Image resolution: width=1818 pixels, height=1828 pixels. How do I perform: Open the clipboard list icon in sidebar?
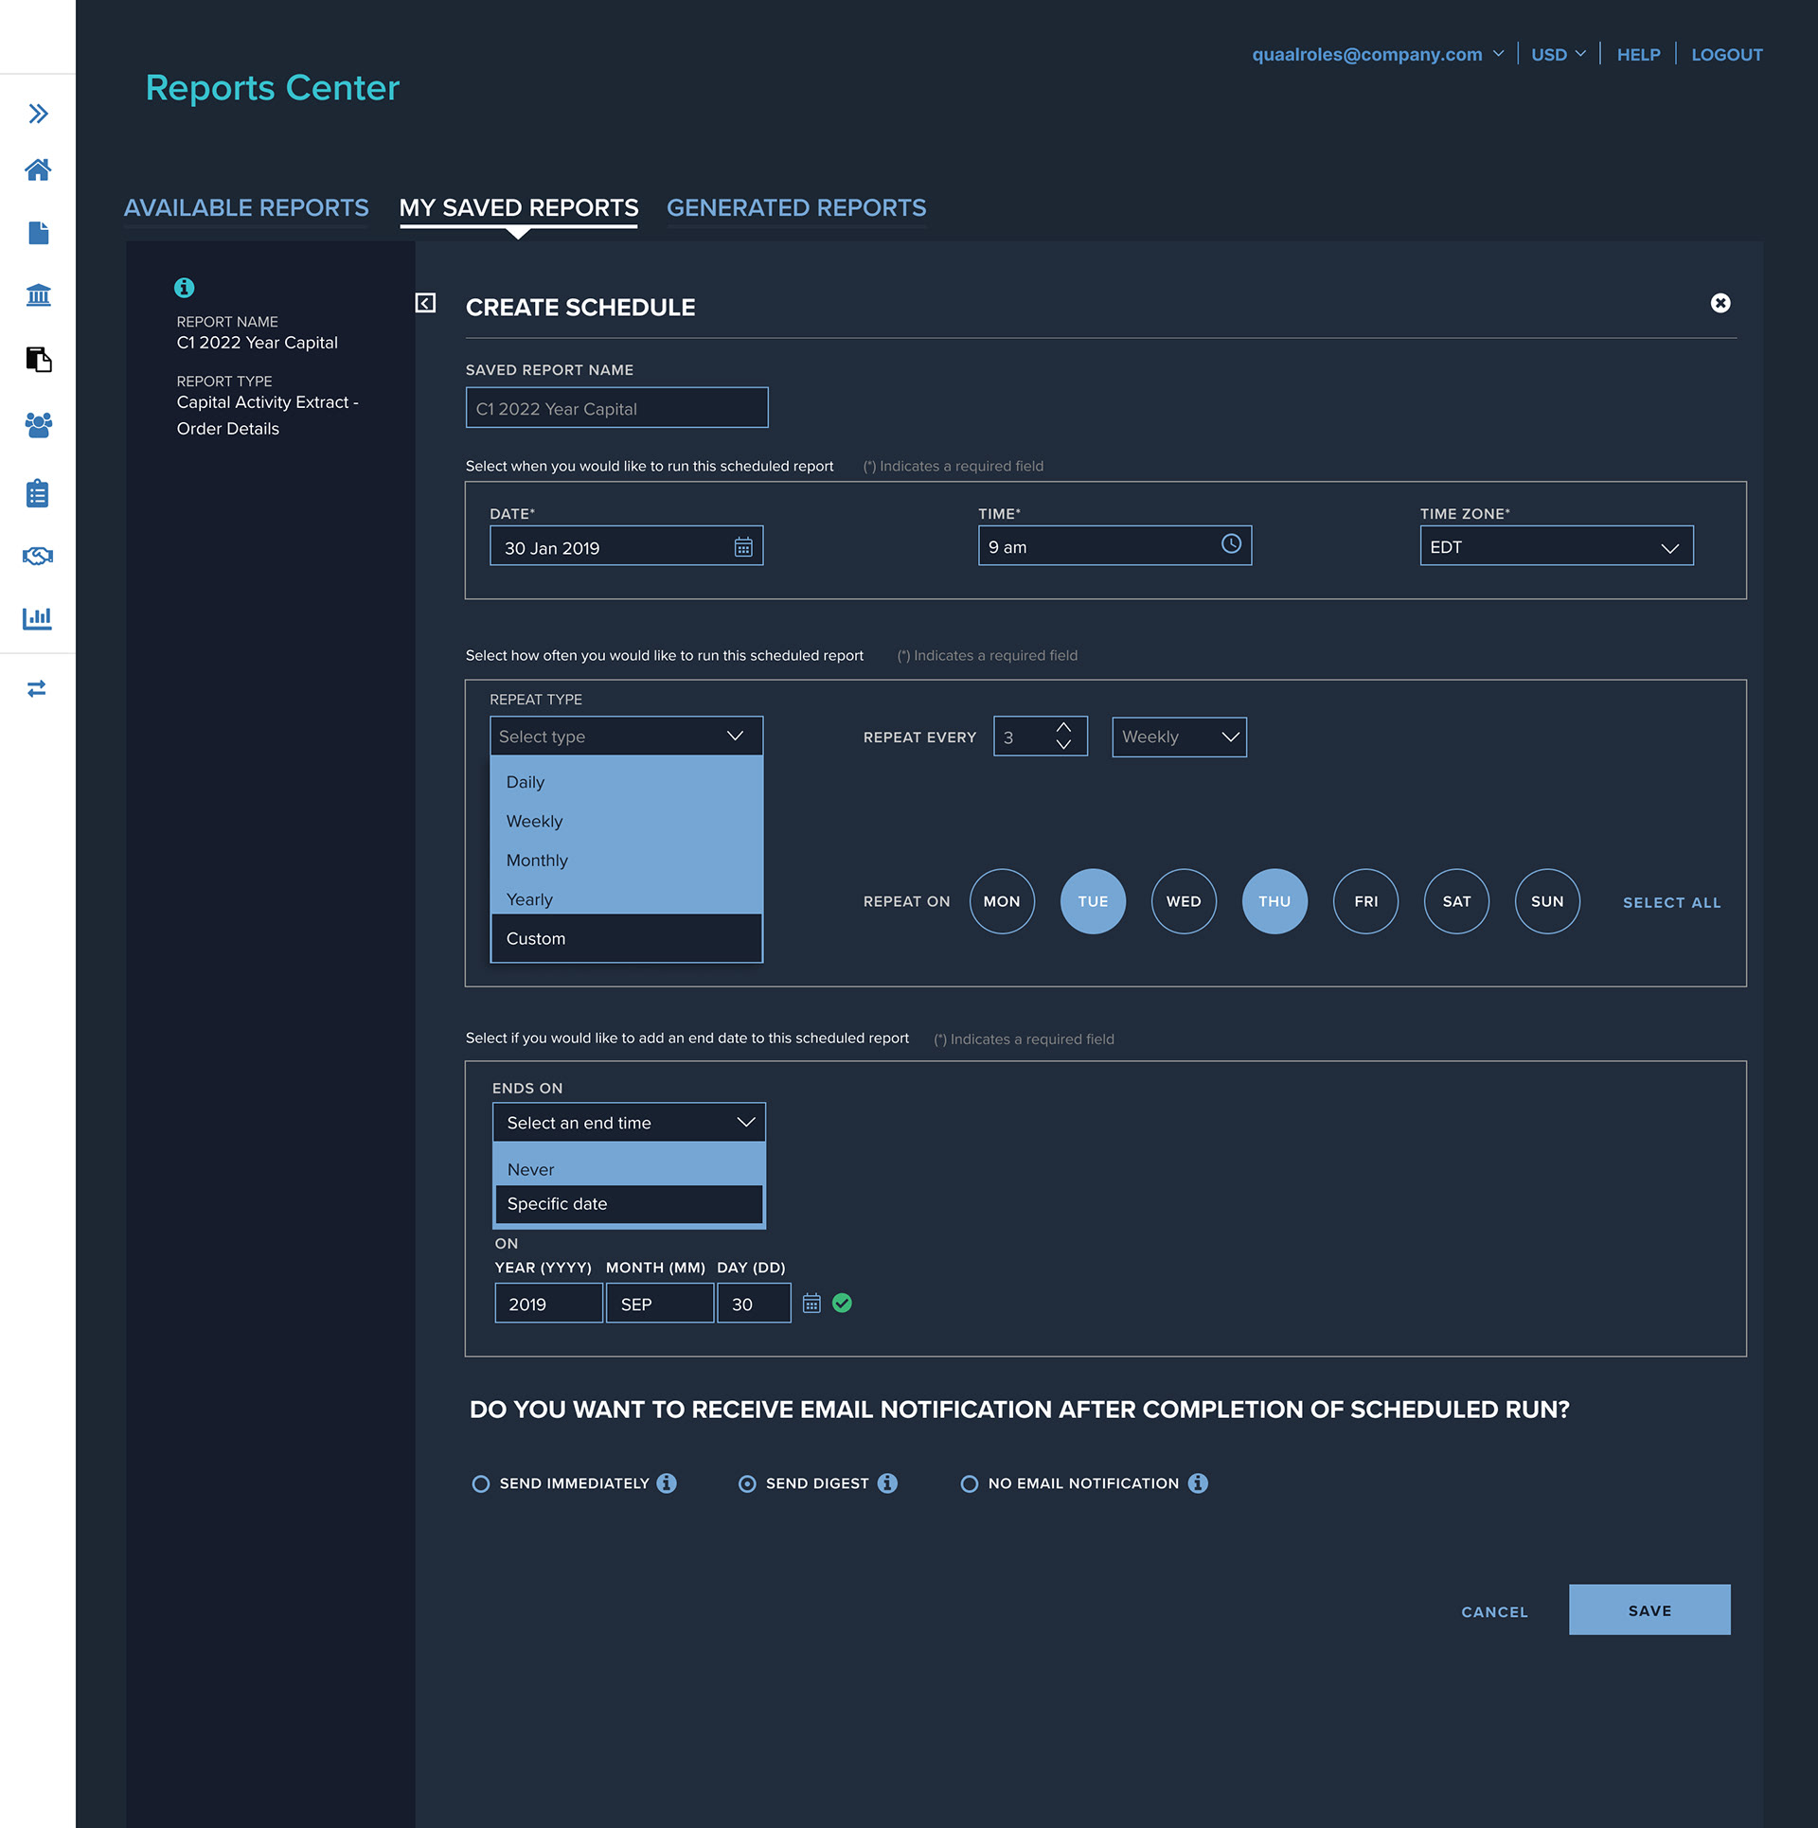pyautogui.click(x=38, y=493)
